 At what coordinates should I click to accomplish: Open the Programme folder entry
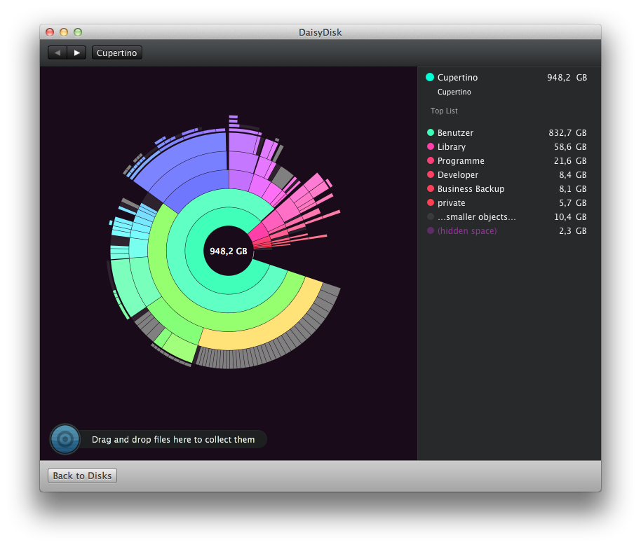507,161
